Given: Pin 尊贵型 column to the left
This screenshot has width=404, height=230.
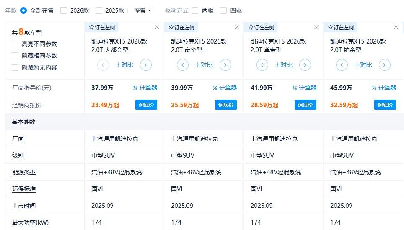Looking at the screenshot, I should (x=261, y=27).
